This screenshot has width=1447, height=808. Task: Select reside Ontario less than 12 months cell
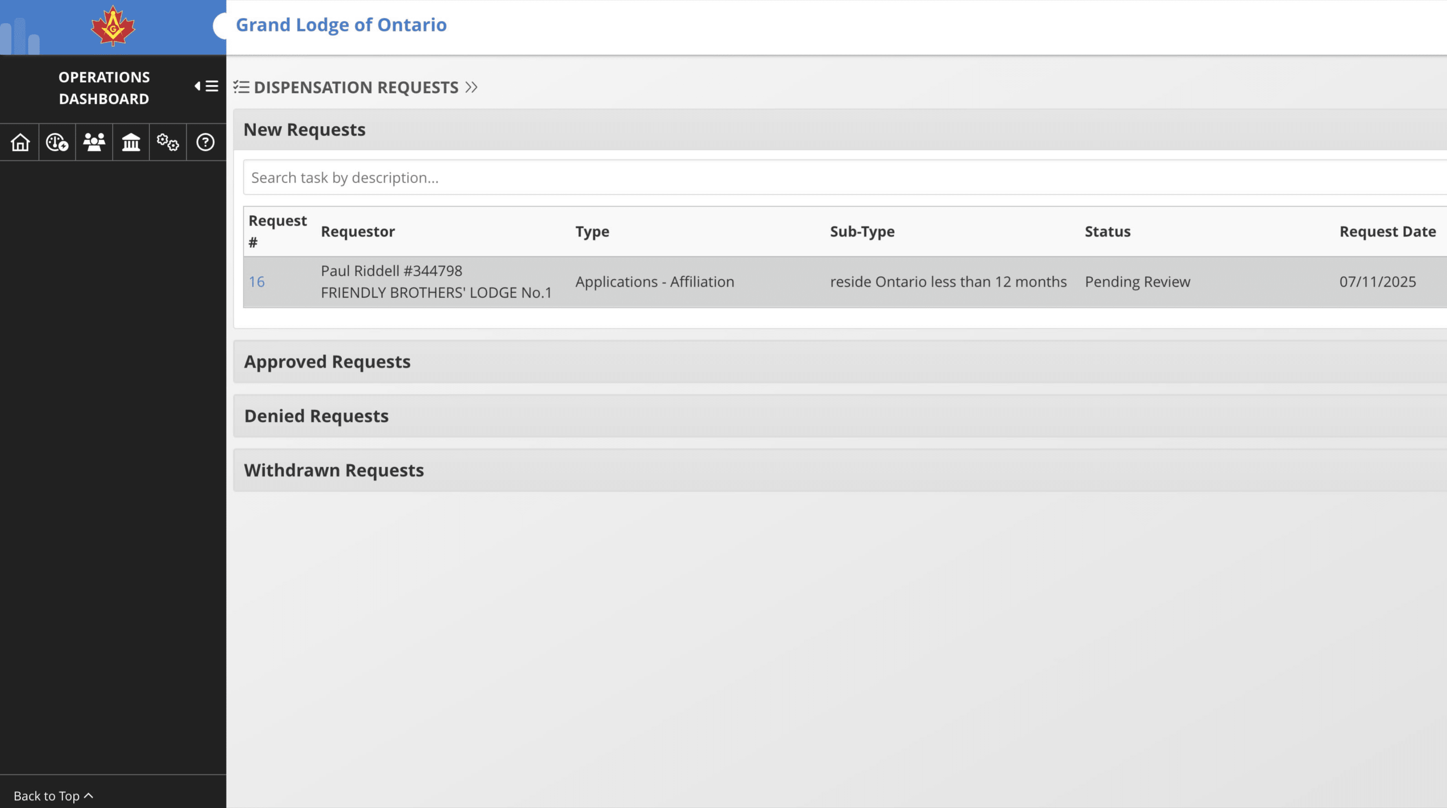coord(948,282)
